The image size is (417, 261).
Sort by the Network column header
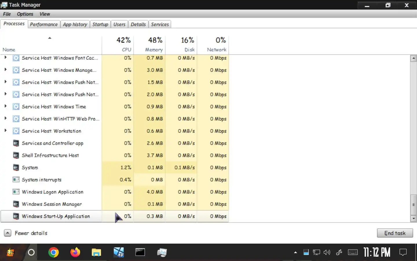(x=213, y=44)
